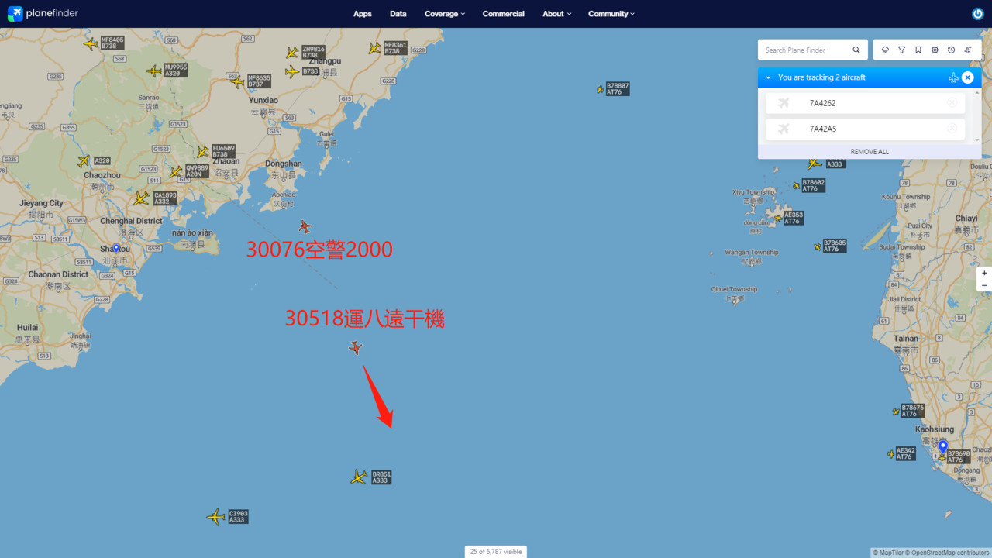Open the bookmarks icon
Screen dimensions: 992x558
click(x=918, y=50)
